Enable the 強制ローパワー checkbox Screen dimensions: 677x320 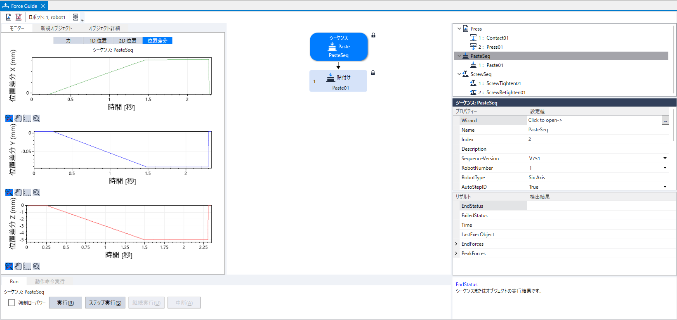click(12, 303)
